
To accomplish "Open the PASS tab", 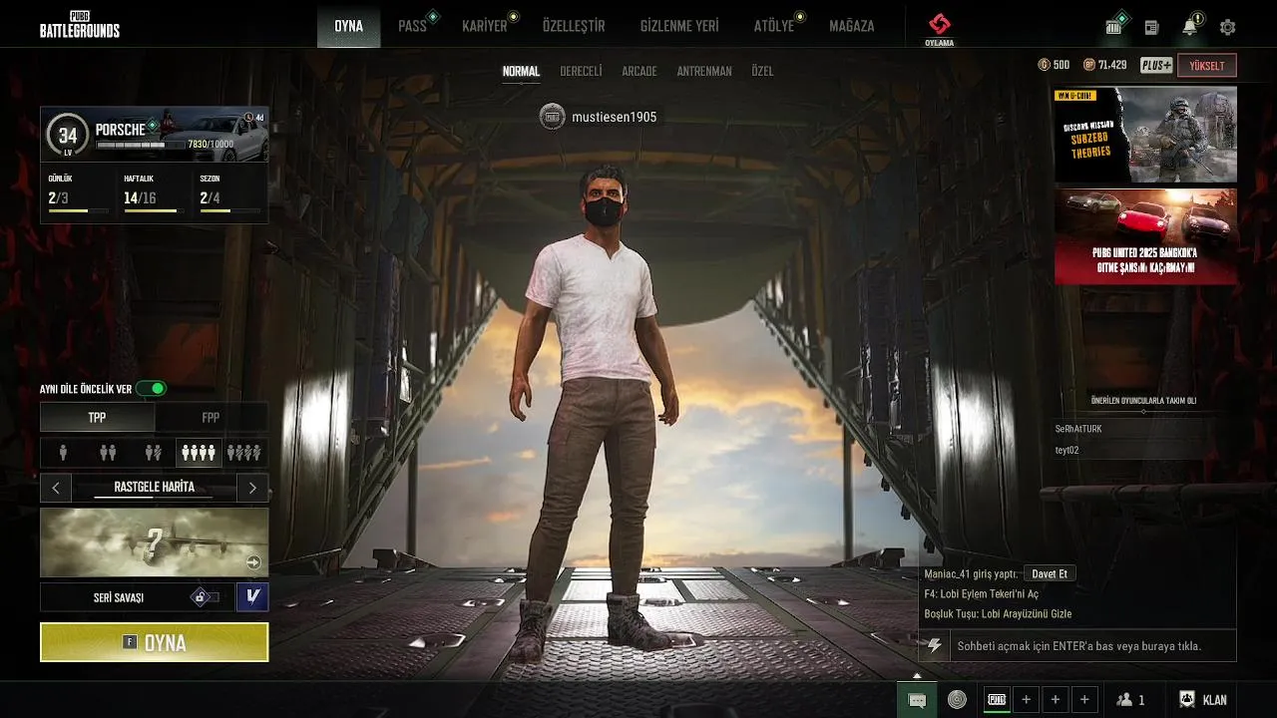I will [x=412, y=26].
